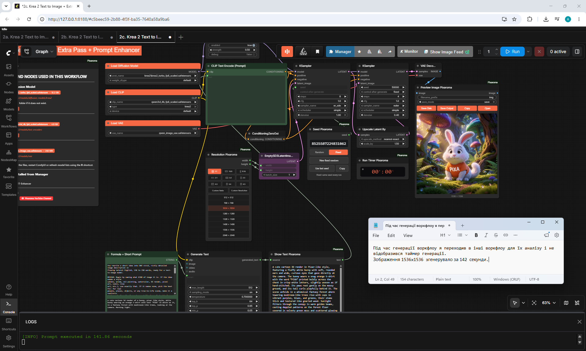Select the 2:1 aspect ratio
The height and width of the screenshot is (351, 586).
click(215, 178)
